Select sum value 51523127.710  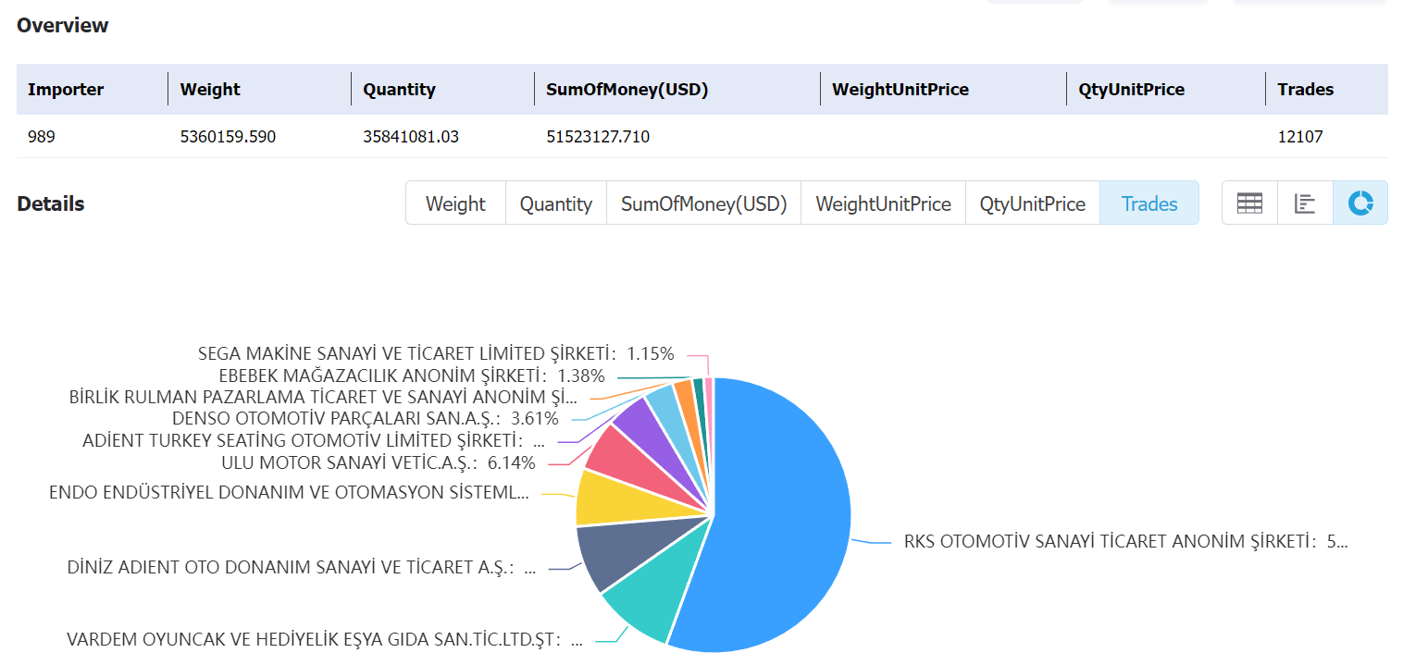[x=598, y=137]
